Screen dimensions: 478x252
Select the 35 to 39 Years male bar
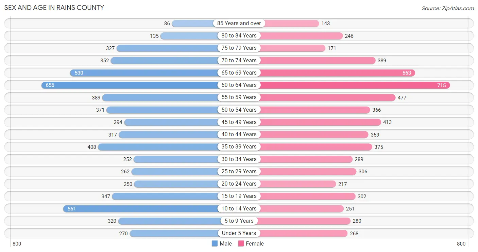point(160,147)
